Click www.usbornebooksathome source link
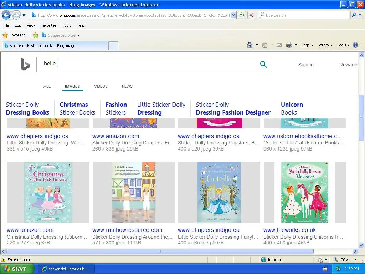365x274 pixels. (303, 136)
